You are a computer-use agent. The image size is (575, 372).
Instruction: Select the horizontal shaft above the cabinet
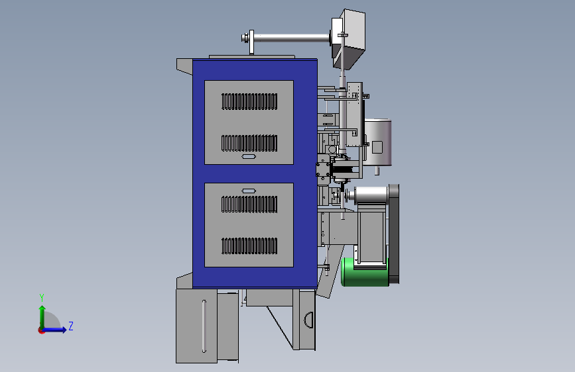[291, 38]
